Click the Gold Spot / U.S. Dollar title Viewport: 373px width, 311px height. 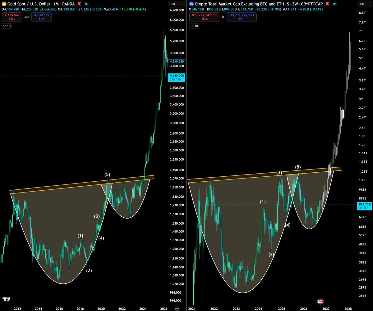[x=41, y=4]
